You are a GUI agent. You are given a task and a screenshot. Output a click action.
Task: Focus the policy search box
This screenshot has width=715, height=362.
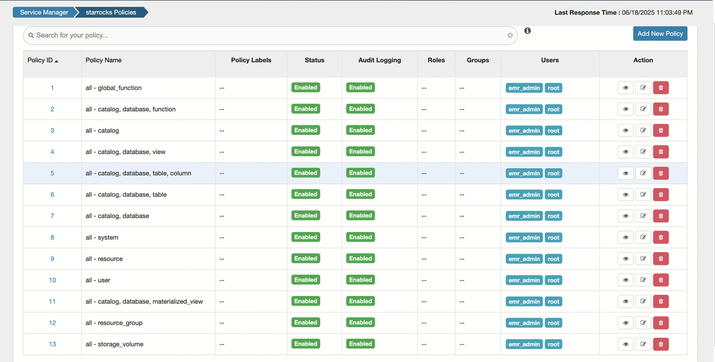[x=270, y=35]
